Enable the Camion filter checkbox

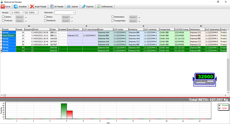3,17
